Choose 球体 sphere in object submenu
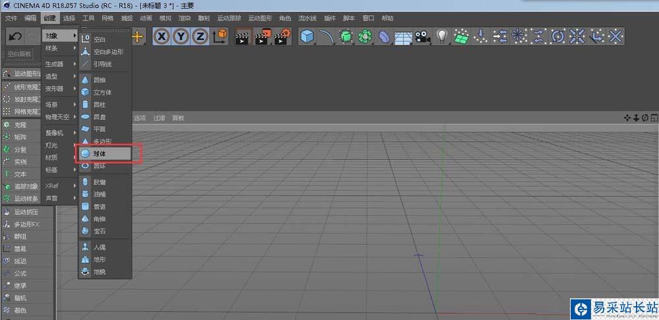The image size is (659, 320). coord(105,154)
